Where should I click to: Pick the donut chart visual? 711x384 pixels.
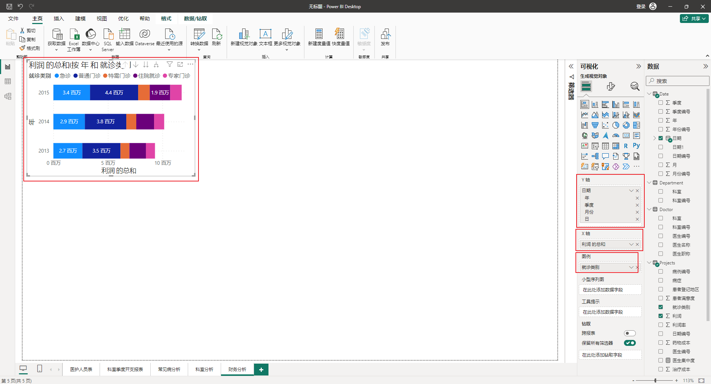[626, 125]
